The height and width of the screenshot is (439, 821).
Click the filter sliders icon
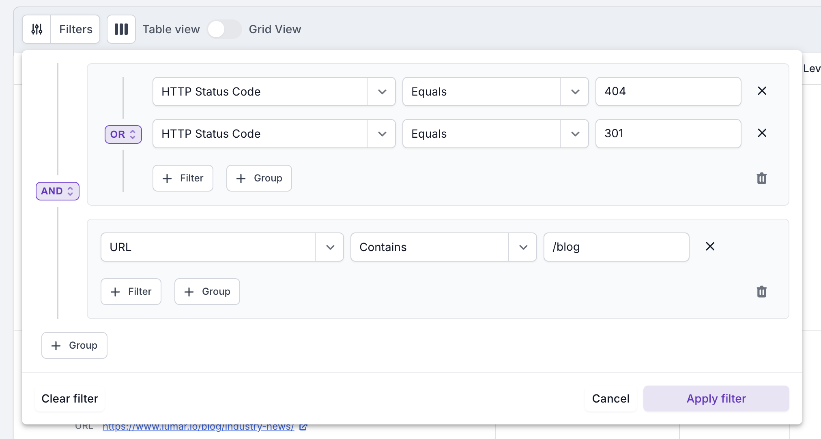(x=37, y=29)
